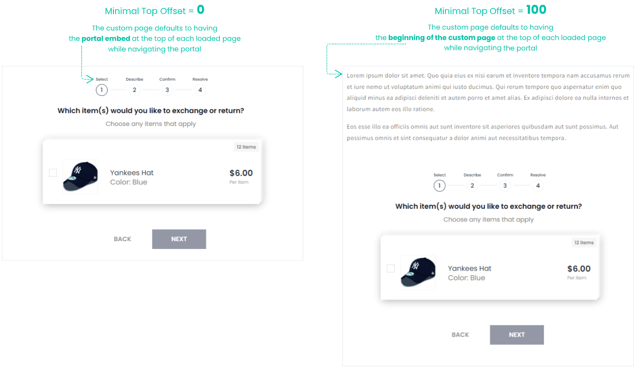Go to step 4 Resolve below Lorem ipsum text
Image resolution: width=637 pixels, height=368 pixels.
pyautogui.click(x=538, y=186)
